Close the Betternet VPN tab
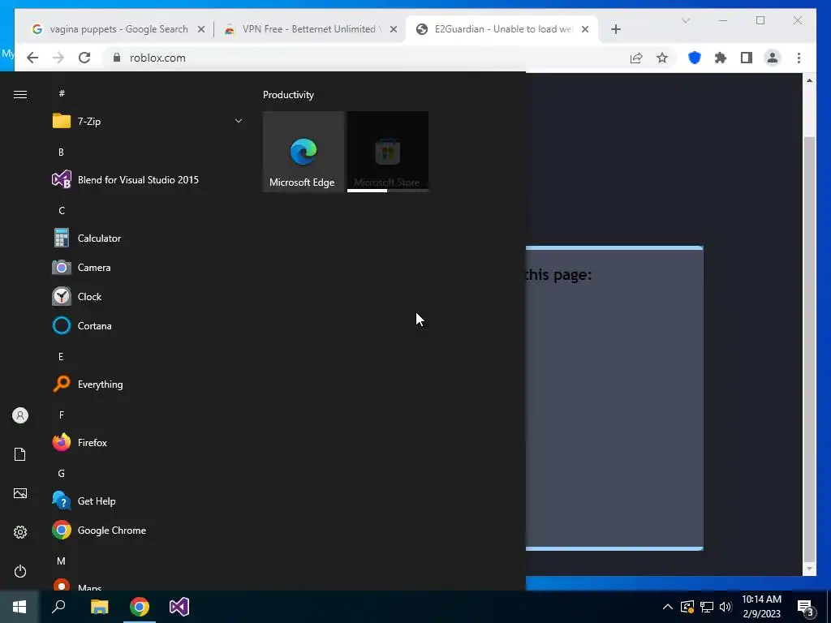The image size is (831, 623). tap(394, 29)
